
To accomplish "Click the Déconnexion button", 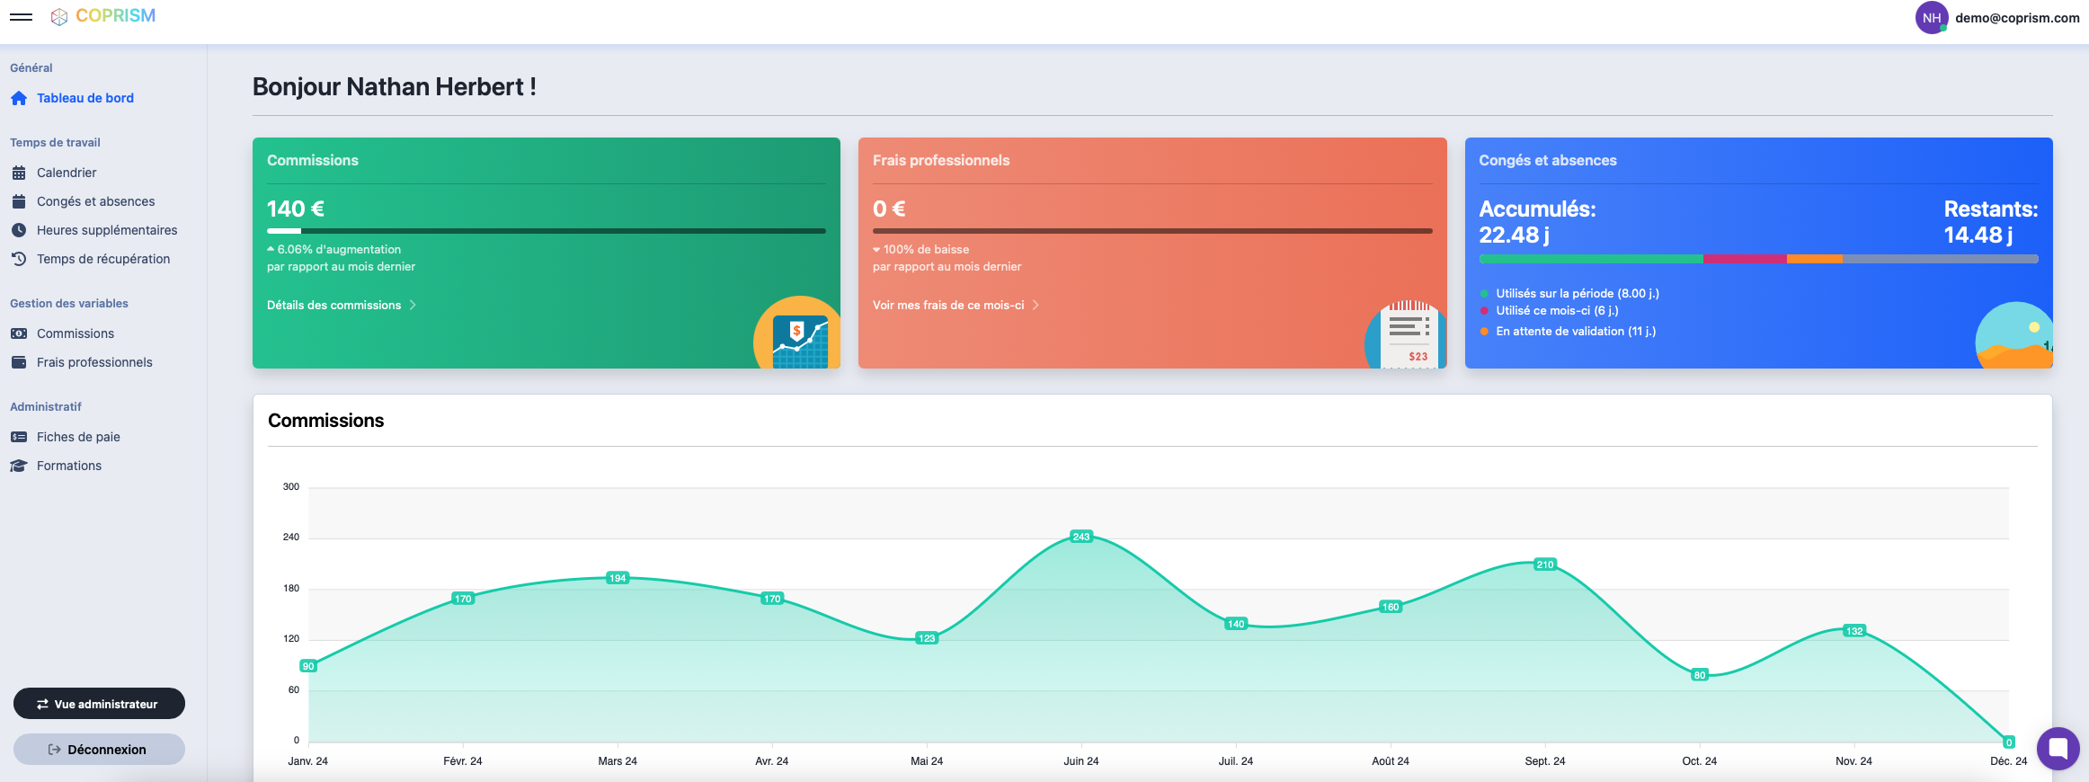I will point(99,749).
